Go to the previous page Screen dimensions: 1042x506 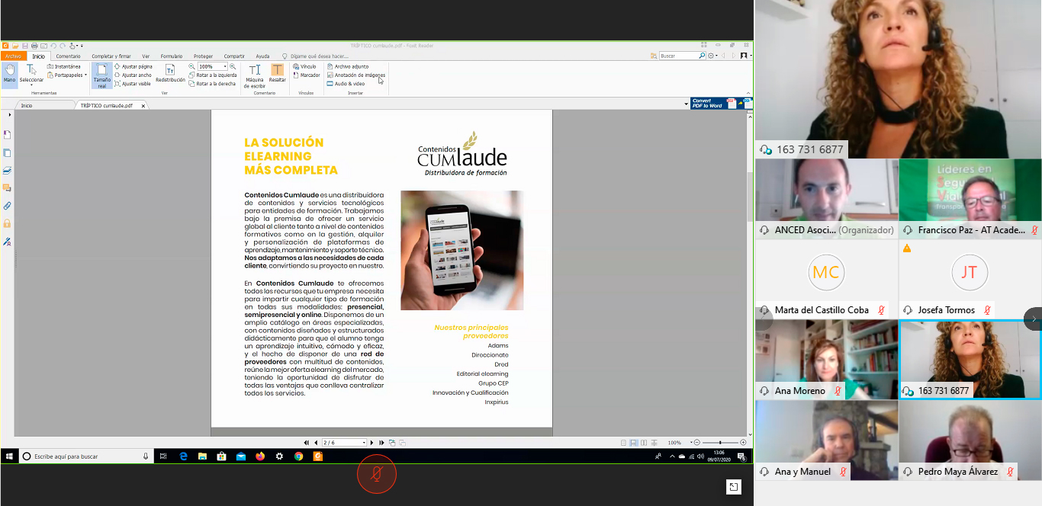point(316,443)
